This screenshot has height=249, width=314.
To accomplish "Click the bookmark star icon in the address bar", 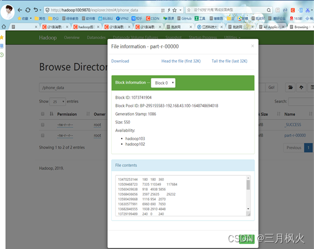I will pos(175,10).
